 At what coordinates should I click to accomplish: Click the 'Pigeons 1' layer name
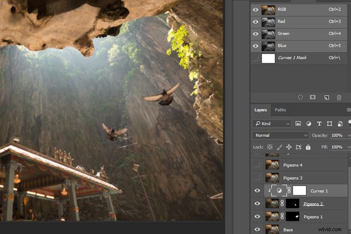[313, 217]
